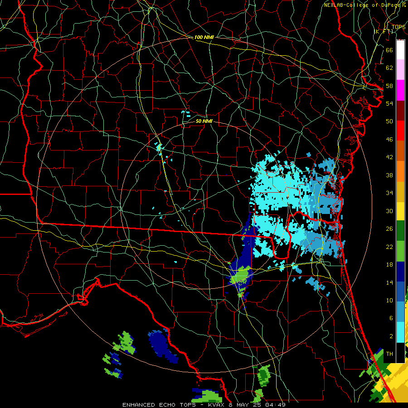Viewport: 408px width, 408px height.
Task: Click the '58' legend value
Action: pos(389,86)
